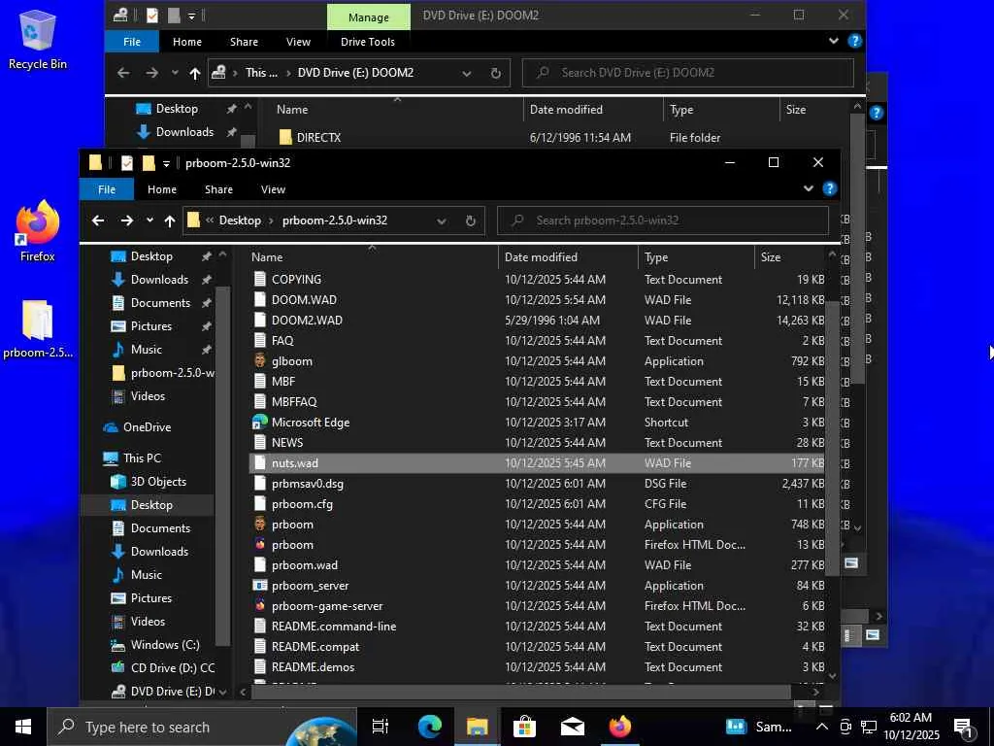Open the Windows Start menu
Screen dimensions: 994x746
point(23,727)
